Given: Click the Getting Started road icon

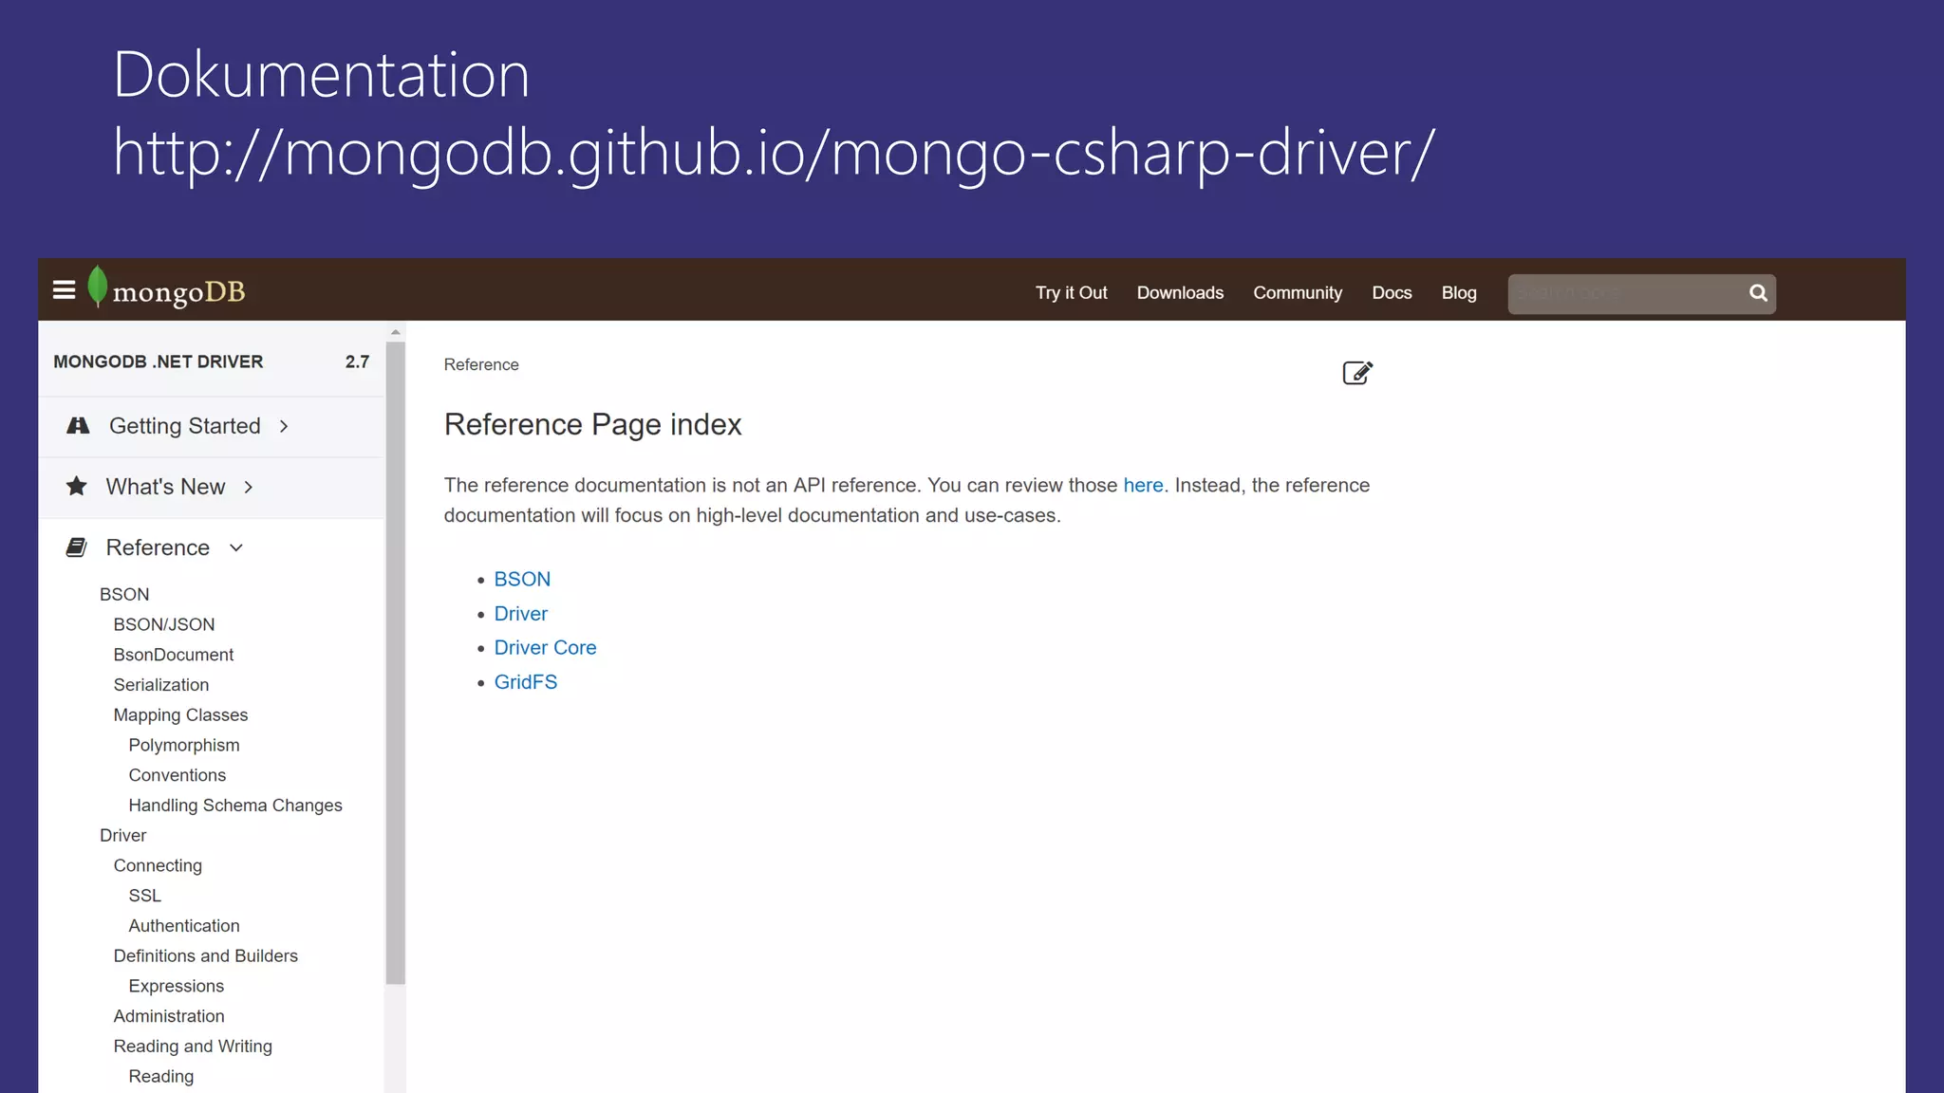Looking at the screenshot, I should point(78,426).
